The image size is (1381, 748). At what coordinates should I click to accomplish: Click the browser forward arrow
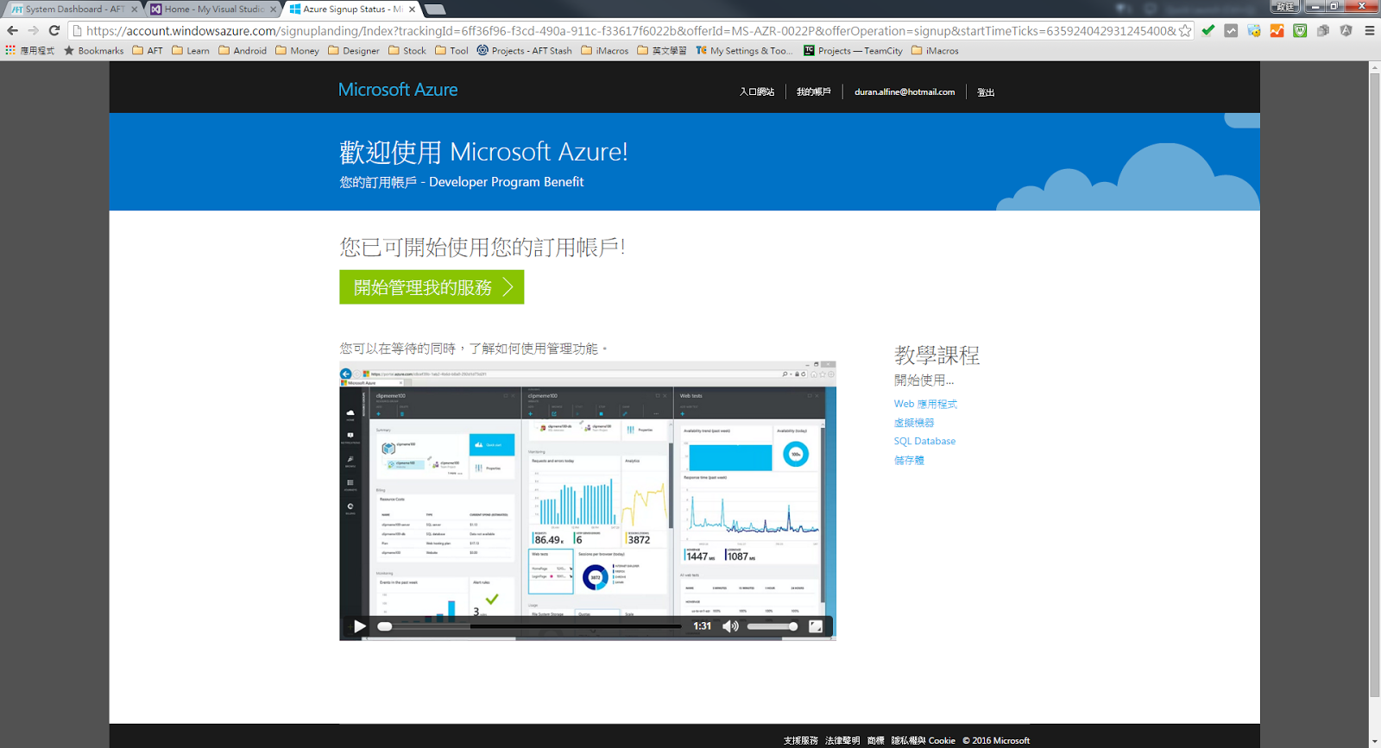[x=33, y=30]
